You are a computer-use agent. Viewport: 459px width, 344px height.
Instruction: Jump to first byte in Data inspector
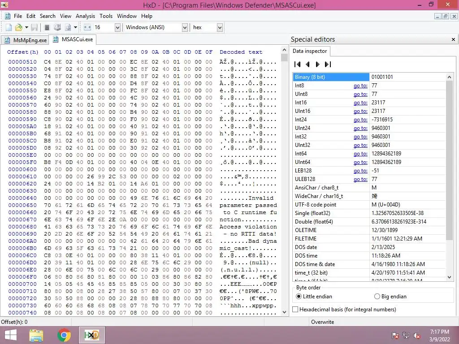(298, 64)
